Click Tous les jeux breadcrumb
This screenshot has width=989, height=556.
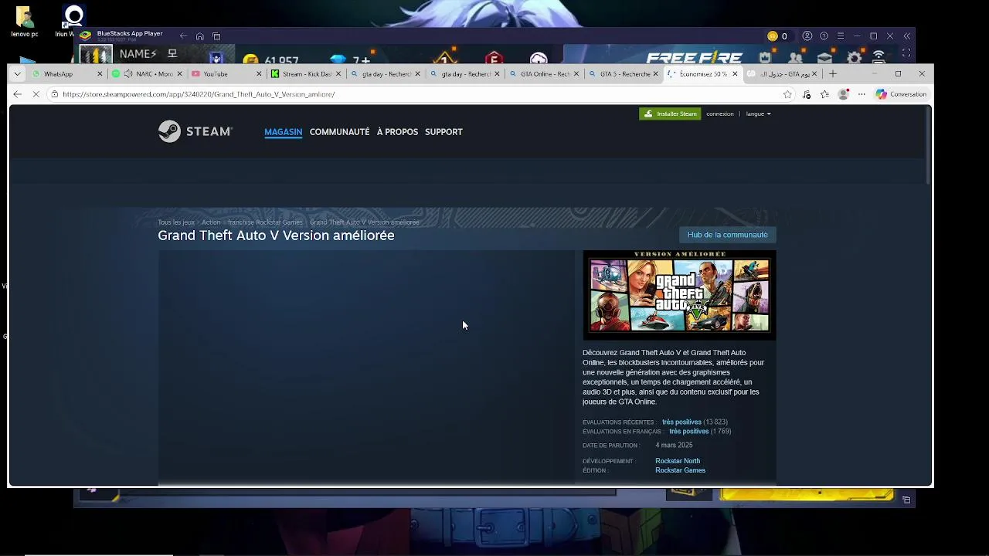176,222
